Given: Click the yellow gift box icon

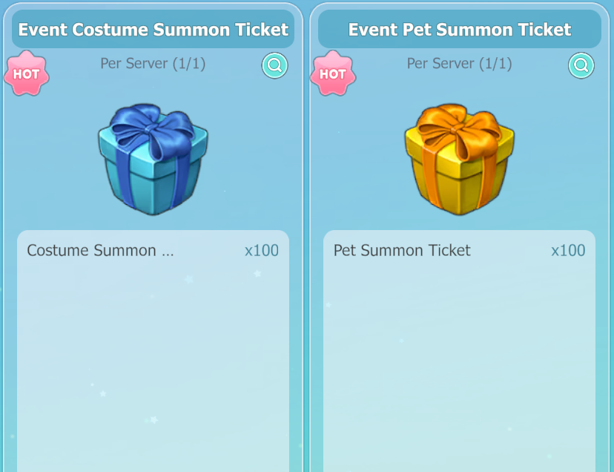Looking at the screenshot, I should [x=459, y=159].
